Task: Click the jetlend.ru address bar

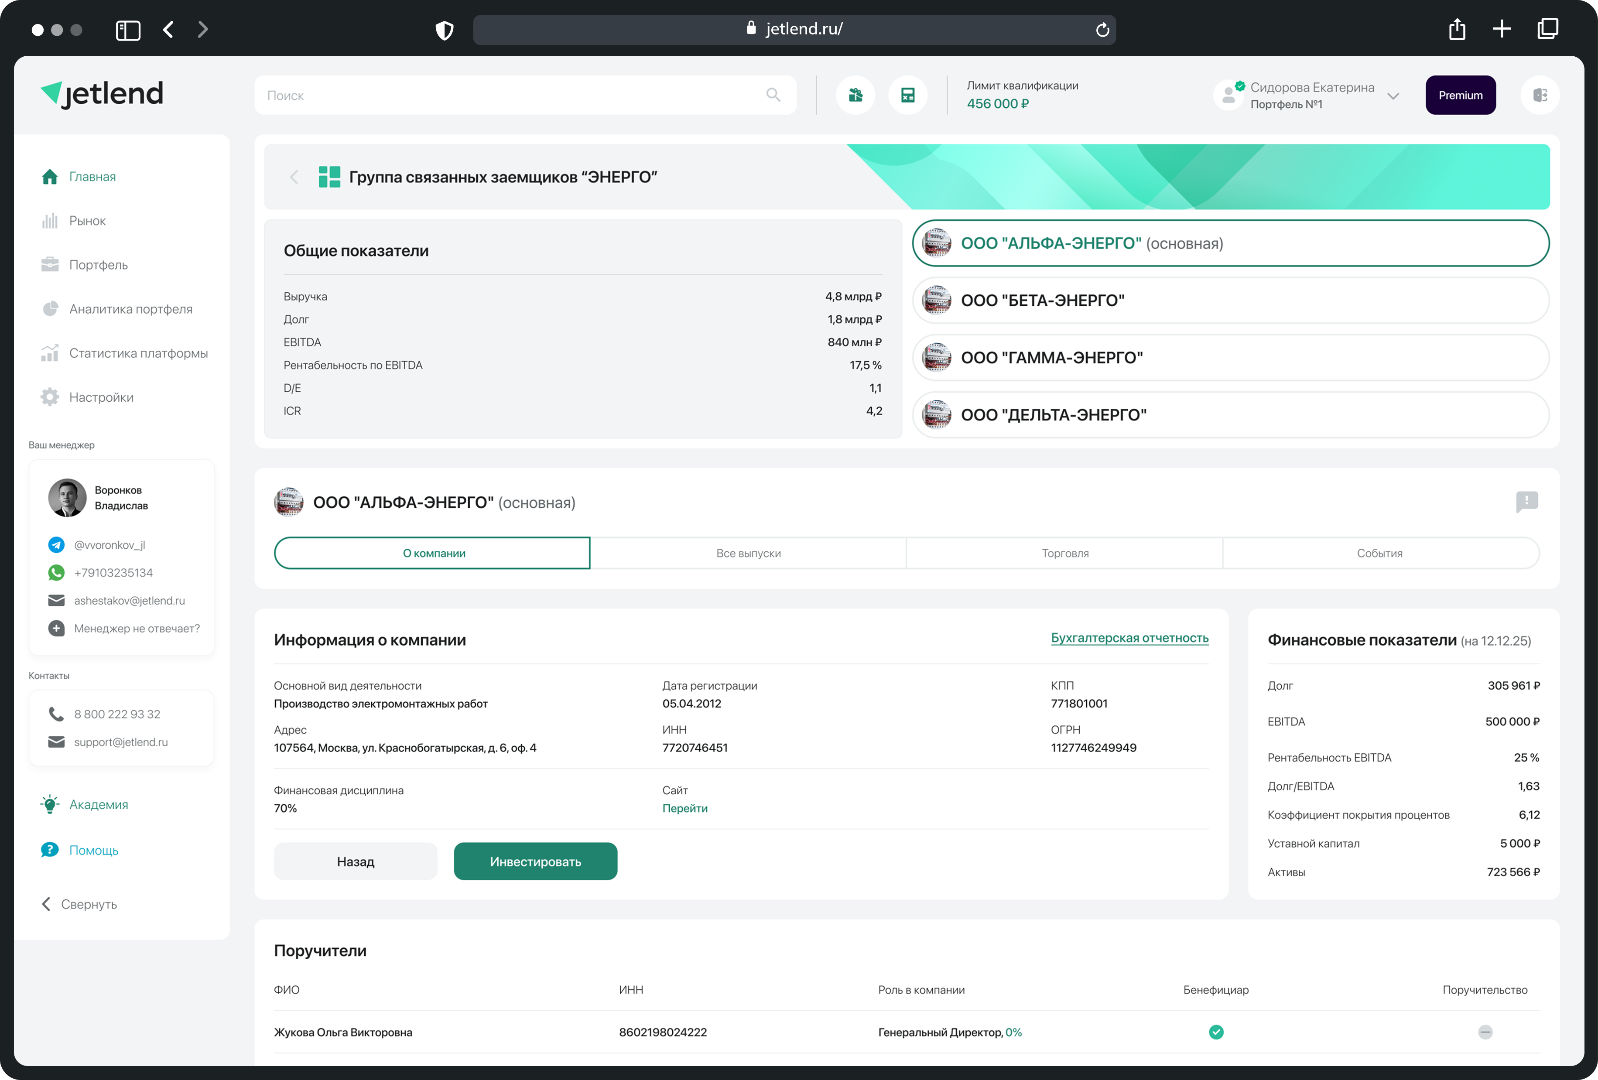Action: click(x=794, y=30)
